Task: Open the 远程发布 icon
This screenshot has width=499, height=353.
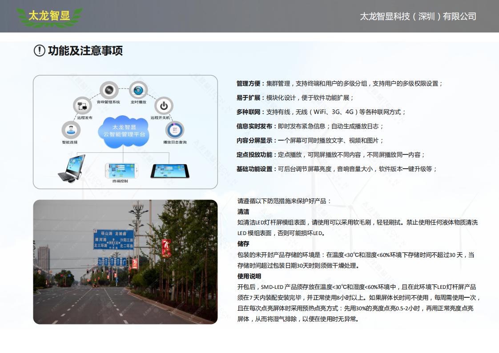Action: click(x=82, y=106)
